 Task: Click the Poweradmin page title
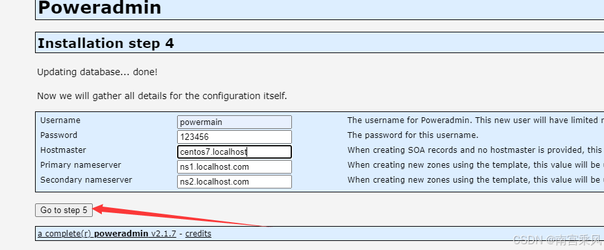click(99, 8)
